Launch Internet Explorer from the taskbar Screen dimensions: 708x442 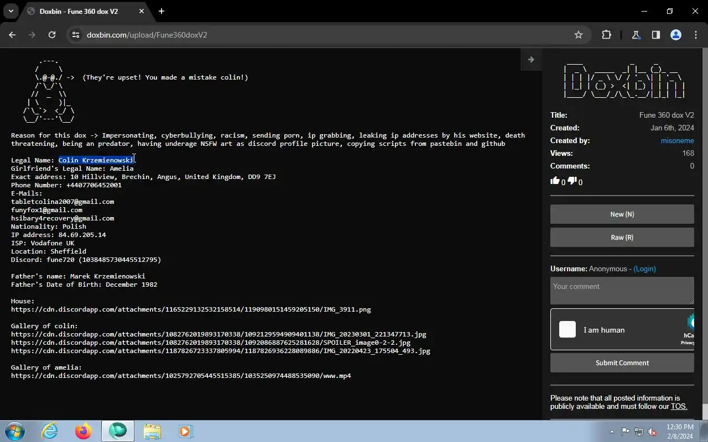click(x=50, y=431)
